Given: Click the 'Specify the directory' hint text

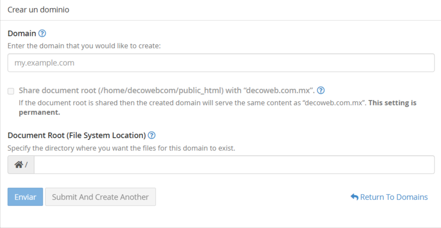Looking at the screenshot, I should coord(121,148).
